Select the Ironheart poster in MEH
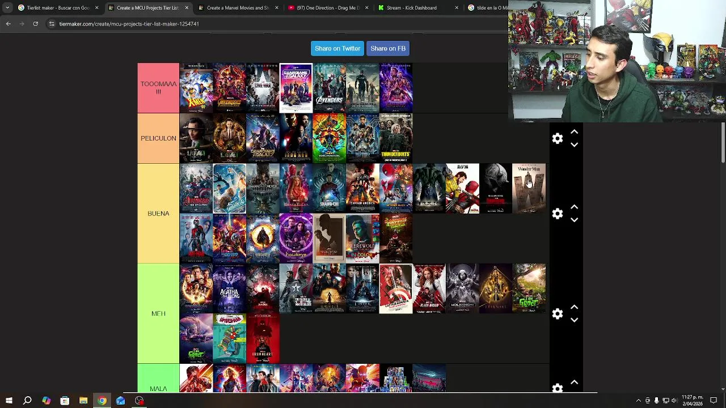 [x=263, y=338]
